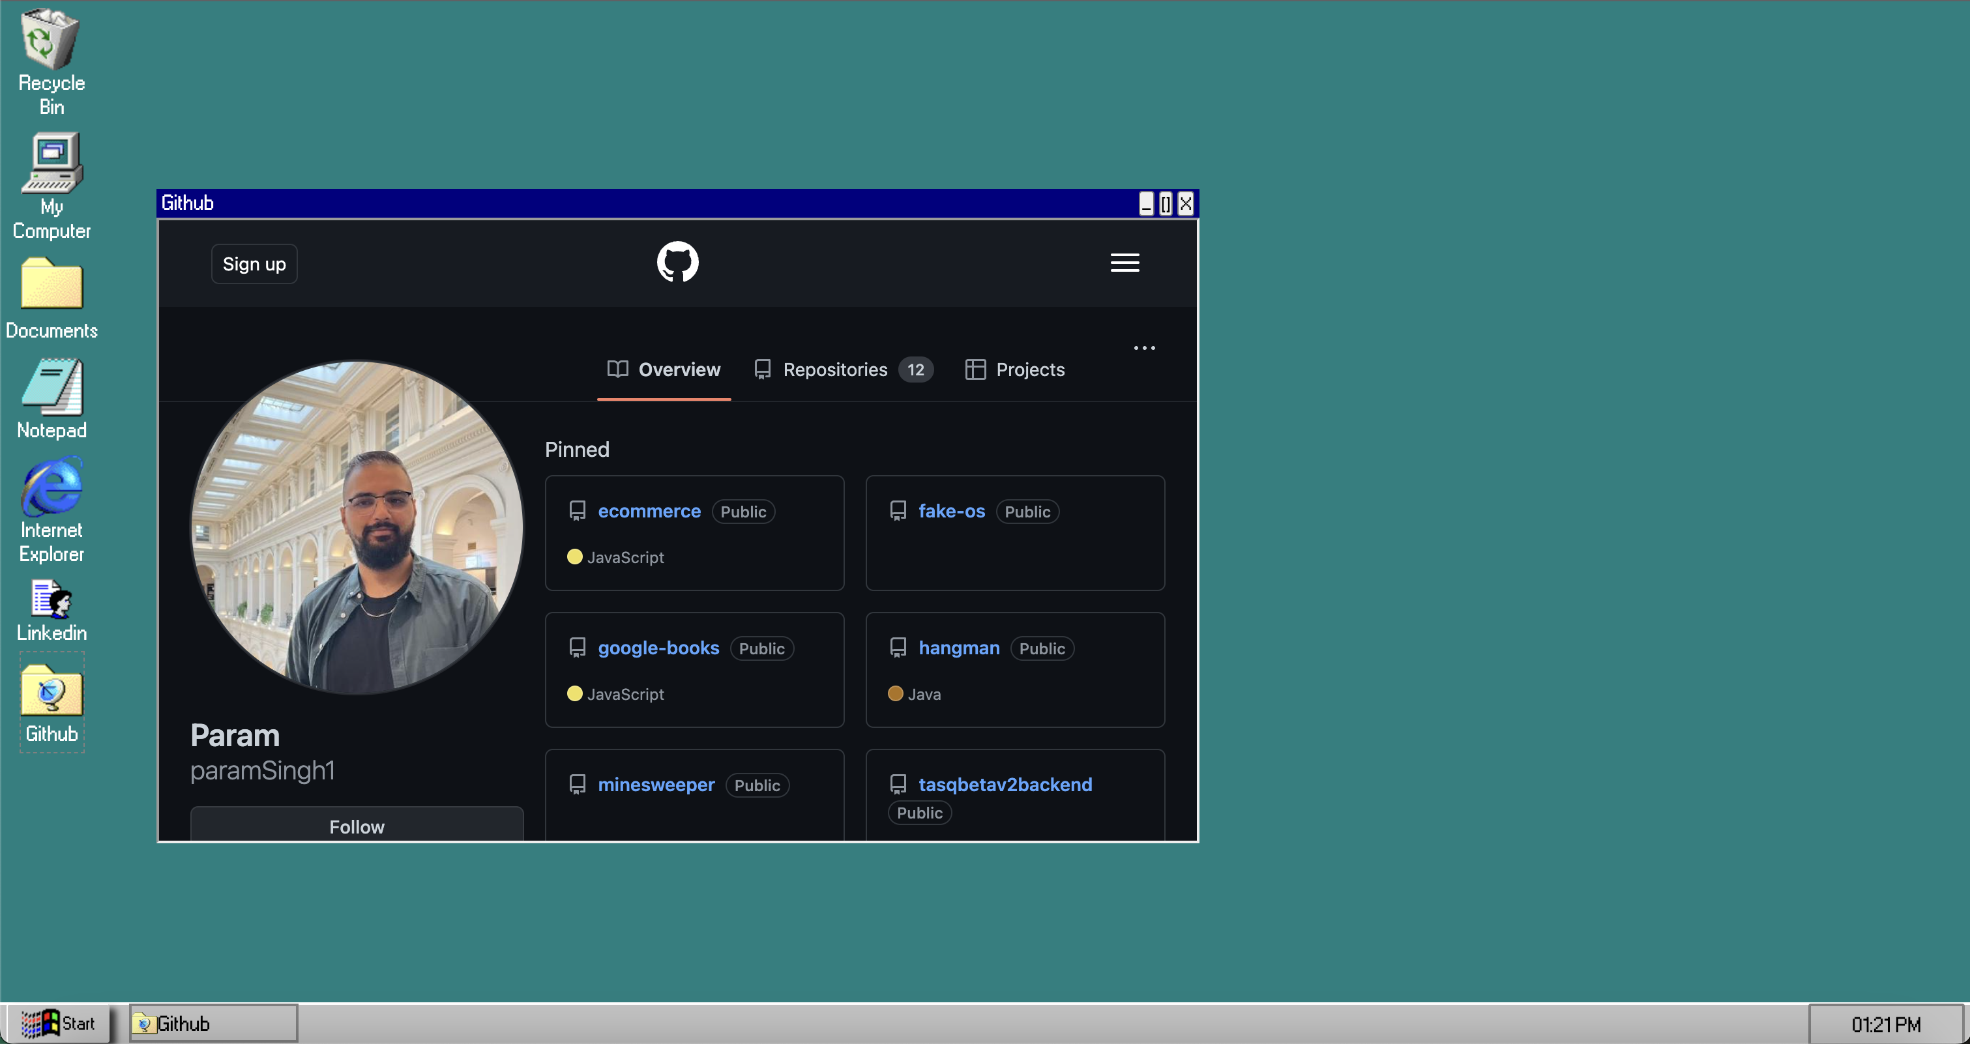The height and width of the screenshot is (1044, 1970).
Task: Open the hangman repository
Action: coord(958,647)
